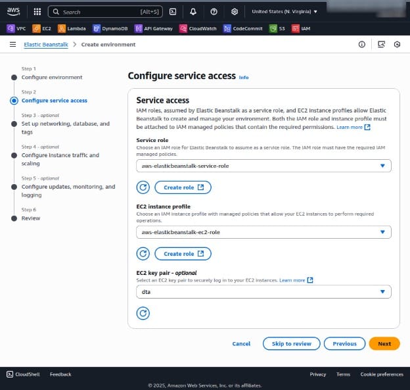Go to Step 3 Set up networking, database, and tags
The height and width of the screenshot is (390, 410).
click(x=65, y=128)
